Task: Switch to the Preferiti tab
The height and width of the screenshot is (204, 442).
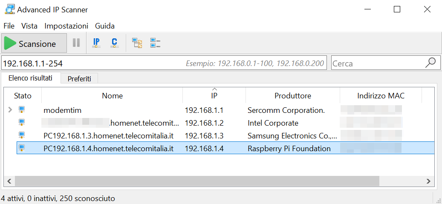Action: (79, 79)
